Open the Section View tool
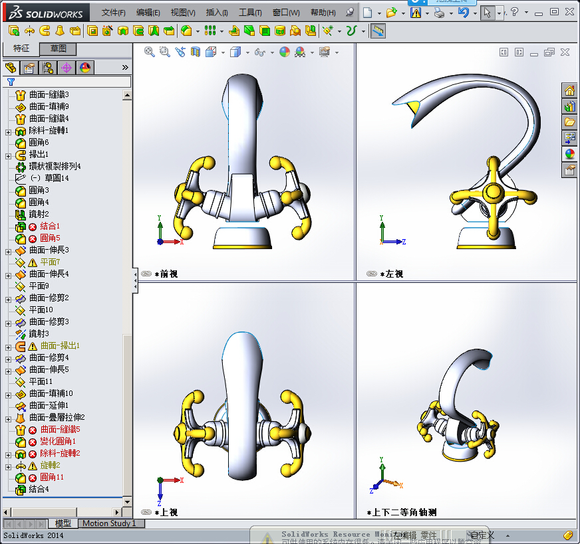Screen dimensions: 580x544 pyautogui.click(x=196, y=52)
